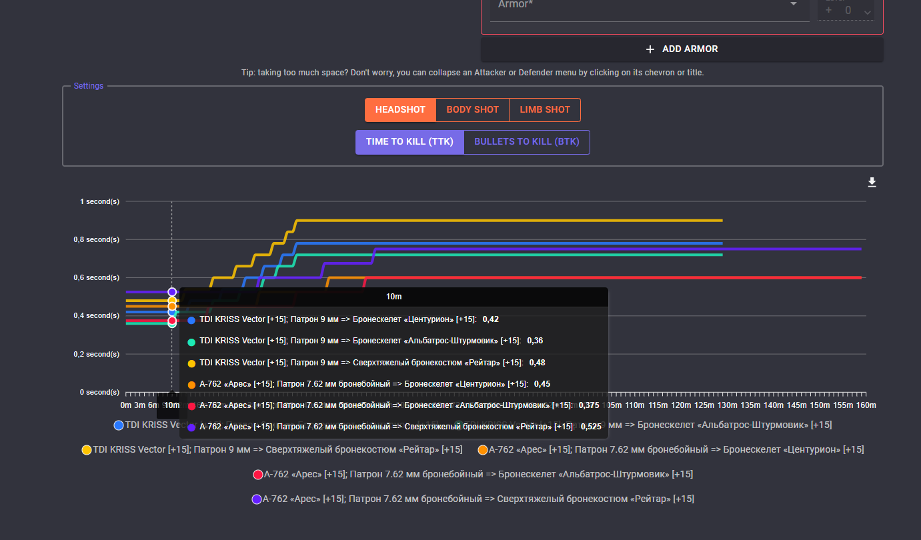The width and height of the screenshot is (921, 540).
Task: Click the 0m axis label
Action: pos(126,405)
